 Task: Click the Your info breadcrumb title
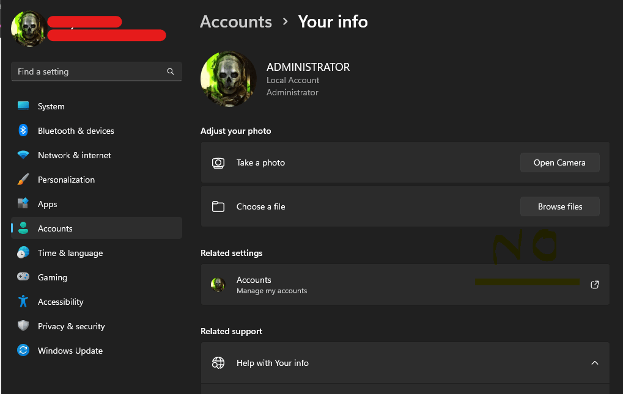pyautogui.click(x=333, y=21)
